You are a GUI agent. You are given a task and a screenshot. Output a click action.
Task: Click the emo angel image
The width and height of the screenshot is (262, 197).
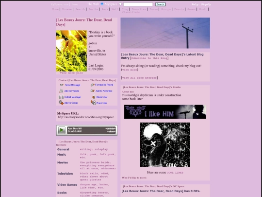click(165, 144)
